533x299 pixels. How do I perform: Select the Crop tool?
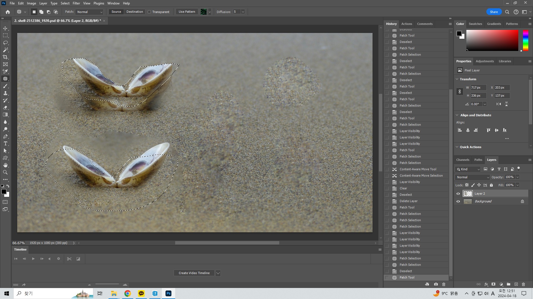coord(5,57)
